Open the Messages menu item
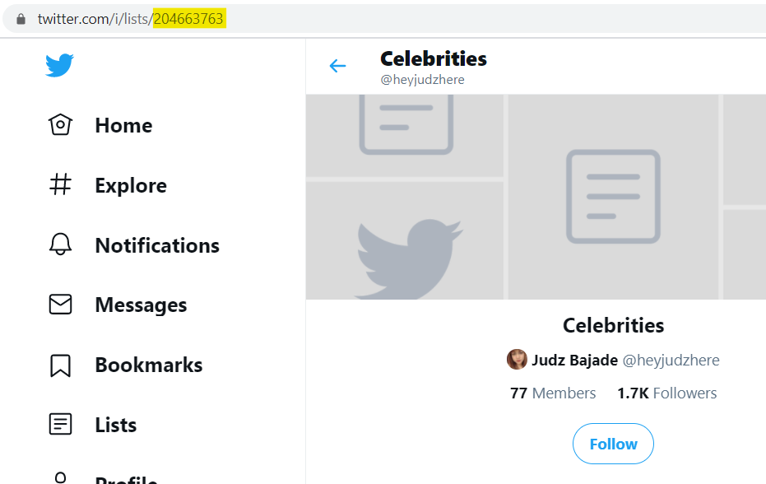The height and width of the screenshot is (484, 766). point(117,305)
